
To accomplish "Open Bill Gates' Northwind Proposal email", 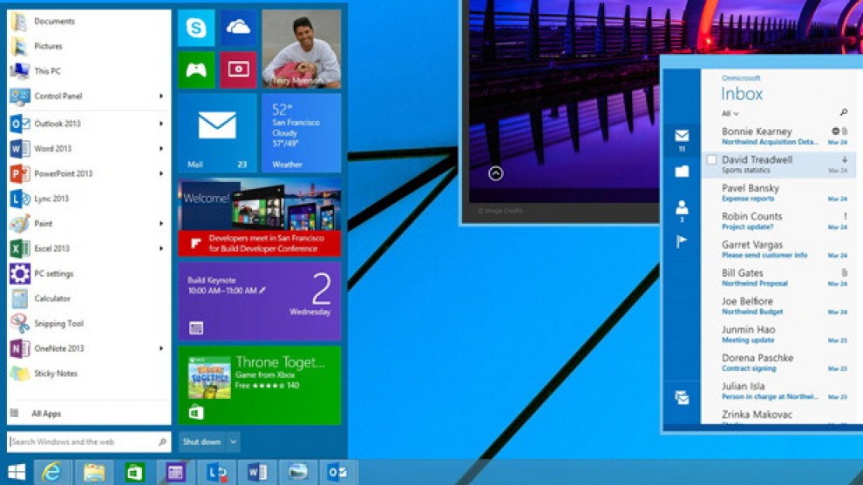I will [778, 278].
